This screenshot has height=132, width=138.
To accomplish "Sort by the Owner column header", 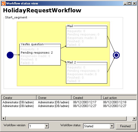I will point(54,98).
